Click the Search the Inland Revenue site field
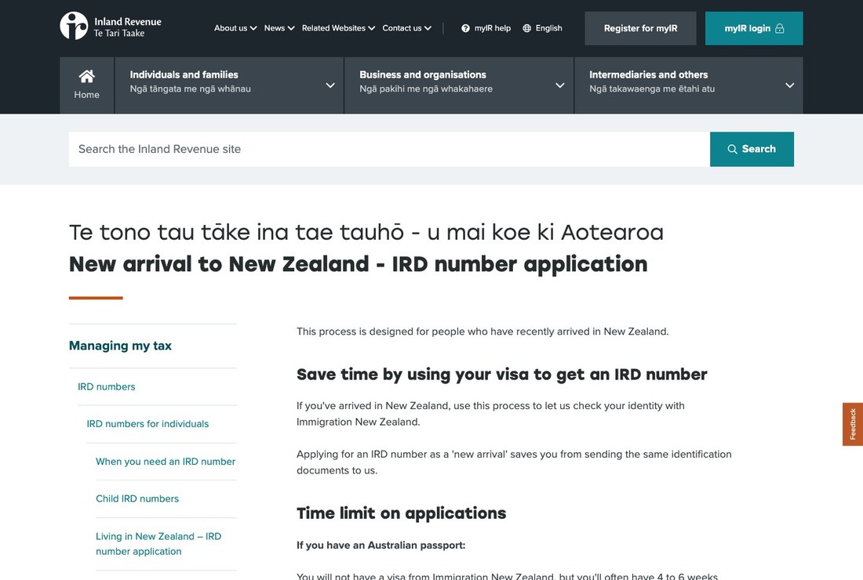Screen dimensions: 863x580 tap(389, 149)
